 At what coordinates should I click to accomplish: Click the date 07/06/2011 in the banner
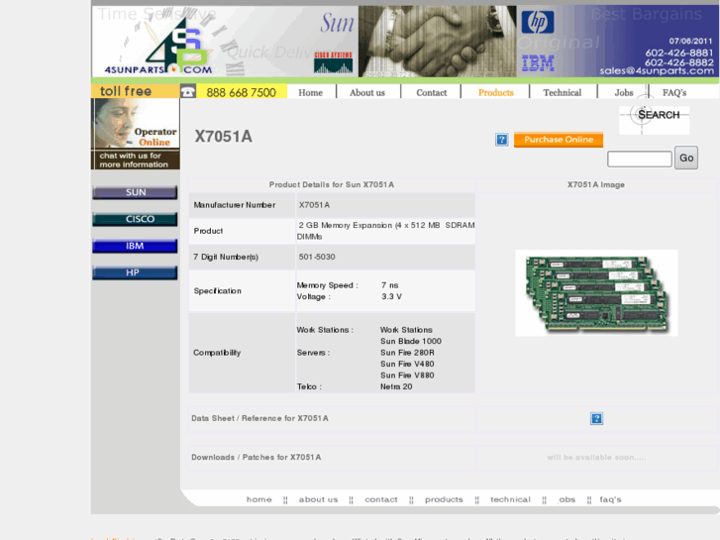(690, 41)
